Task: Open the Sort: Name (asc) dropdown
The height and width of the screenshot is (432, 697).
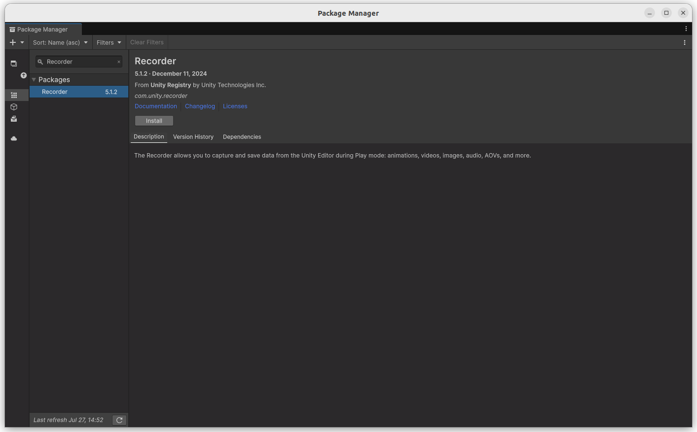Action: pyautogui.click(x=60, y=42)
